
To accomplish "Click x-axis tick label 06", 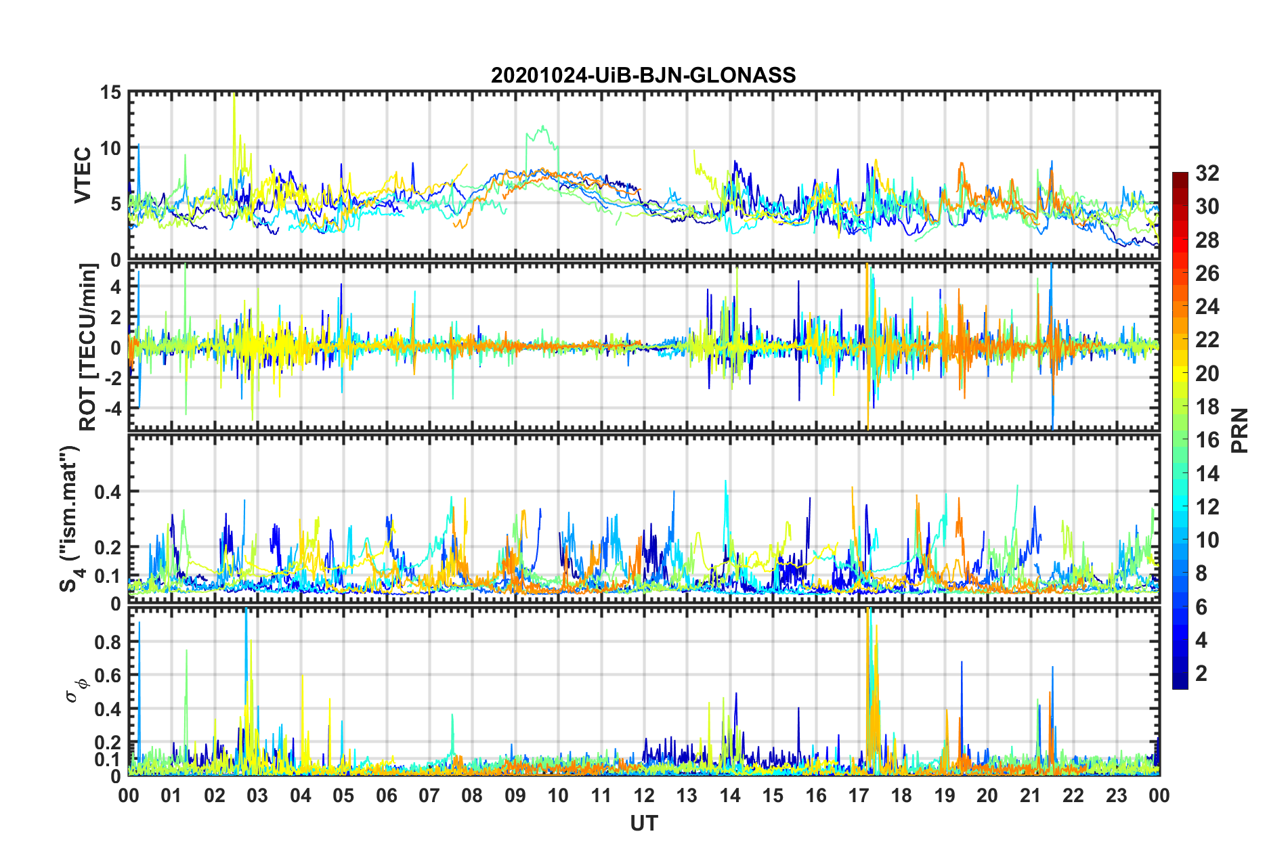I will pos(387,795).
